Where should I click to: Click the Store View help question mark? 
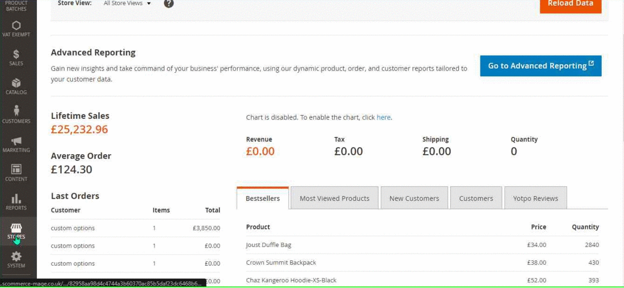pos(168,4)
